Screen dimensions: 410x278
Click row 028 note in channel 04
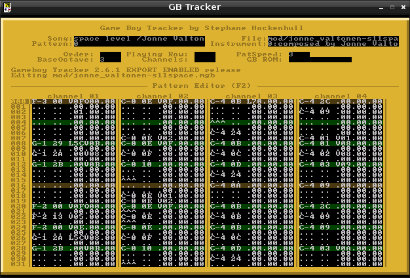click(x=307, y=248)
